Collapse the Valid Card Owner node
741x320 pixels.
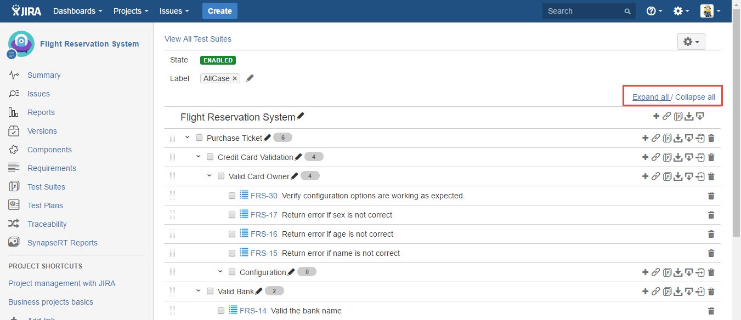[x=209, y=176]
